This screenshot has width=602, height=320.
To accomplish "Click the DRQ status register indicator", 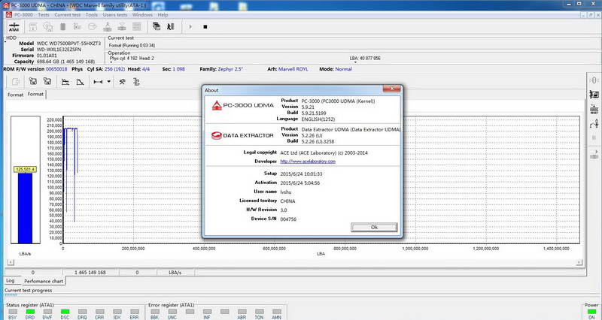I will tap(82, 312).
